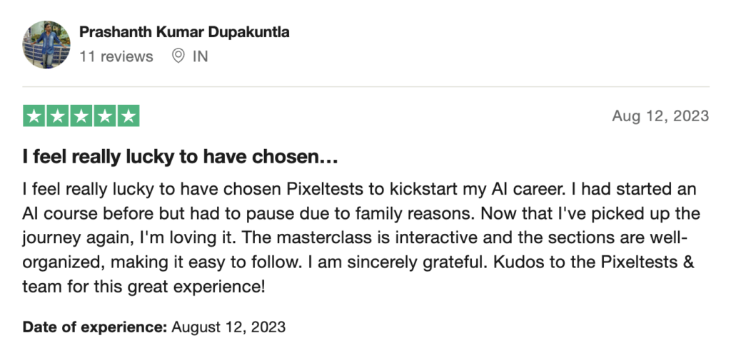Click the fourth green rating star
731x348 pixels.
pos(105,116)
